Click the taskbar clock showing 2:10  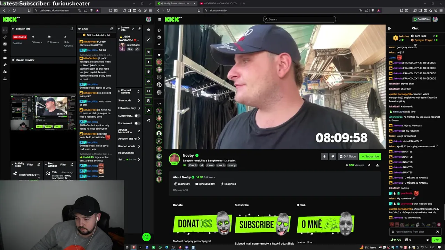point(432,247)
